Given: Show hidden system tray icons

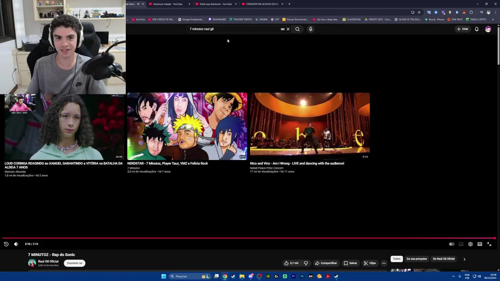Looking at the screenshot, I should 454,276.
